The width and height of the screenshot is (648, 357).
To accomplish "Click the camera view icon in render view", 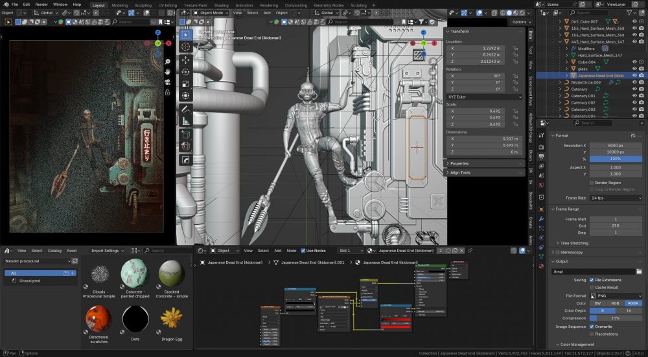I will coord(168,82).
